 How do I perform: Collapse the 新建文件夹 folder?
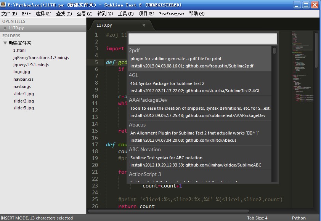point(5,43)
